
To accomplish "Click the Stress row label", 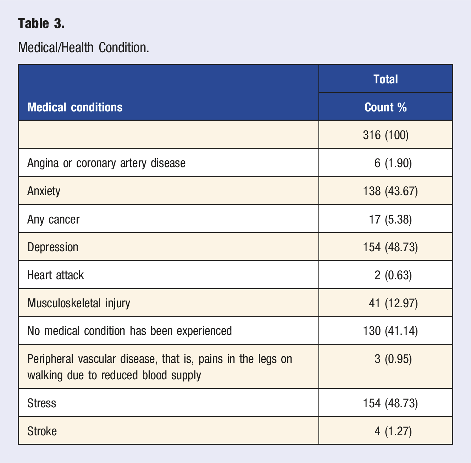I will [41, 403].
